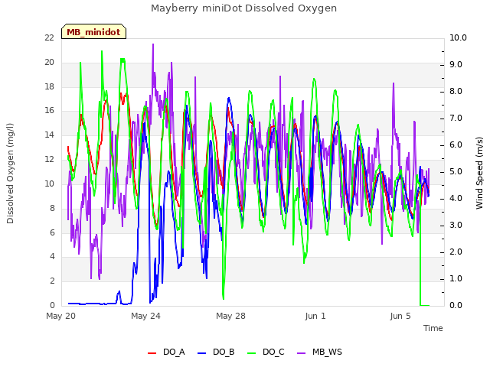Screen dimensions: 490x367
Task: Click the 1.0 value on wind speed axis
Action: 456,278
